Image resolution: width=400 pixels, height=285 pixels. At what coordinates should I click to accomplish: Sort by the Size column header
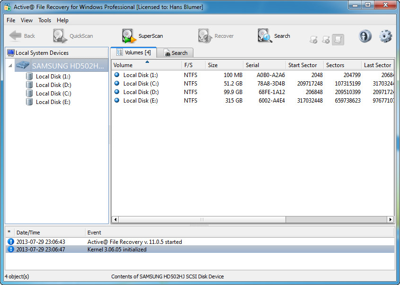pos(224,65)
